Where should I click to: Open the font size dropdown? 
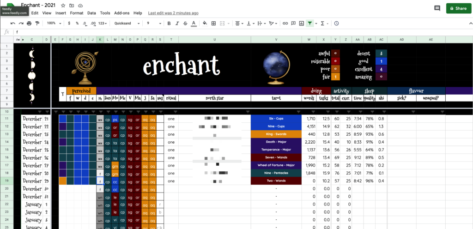[x=154, y=23]
